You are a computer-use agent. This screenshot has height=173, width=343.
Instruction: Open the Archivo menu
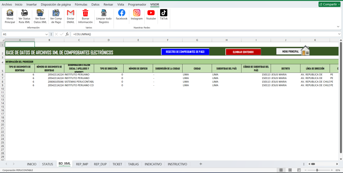tap(7, 4)
